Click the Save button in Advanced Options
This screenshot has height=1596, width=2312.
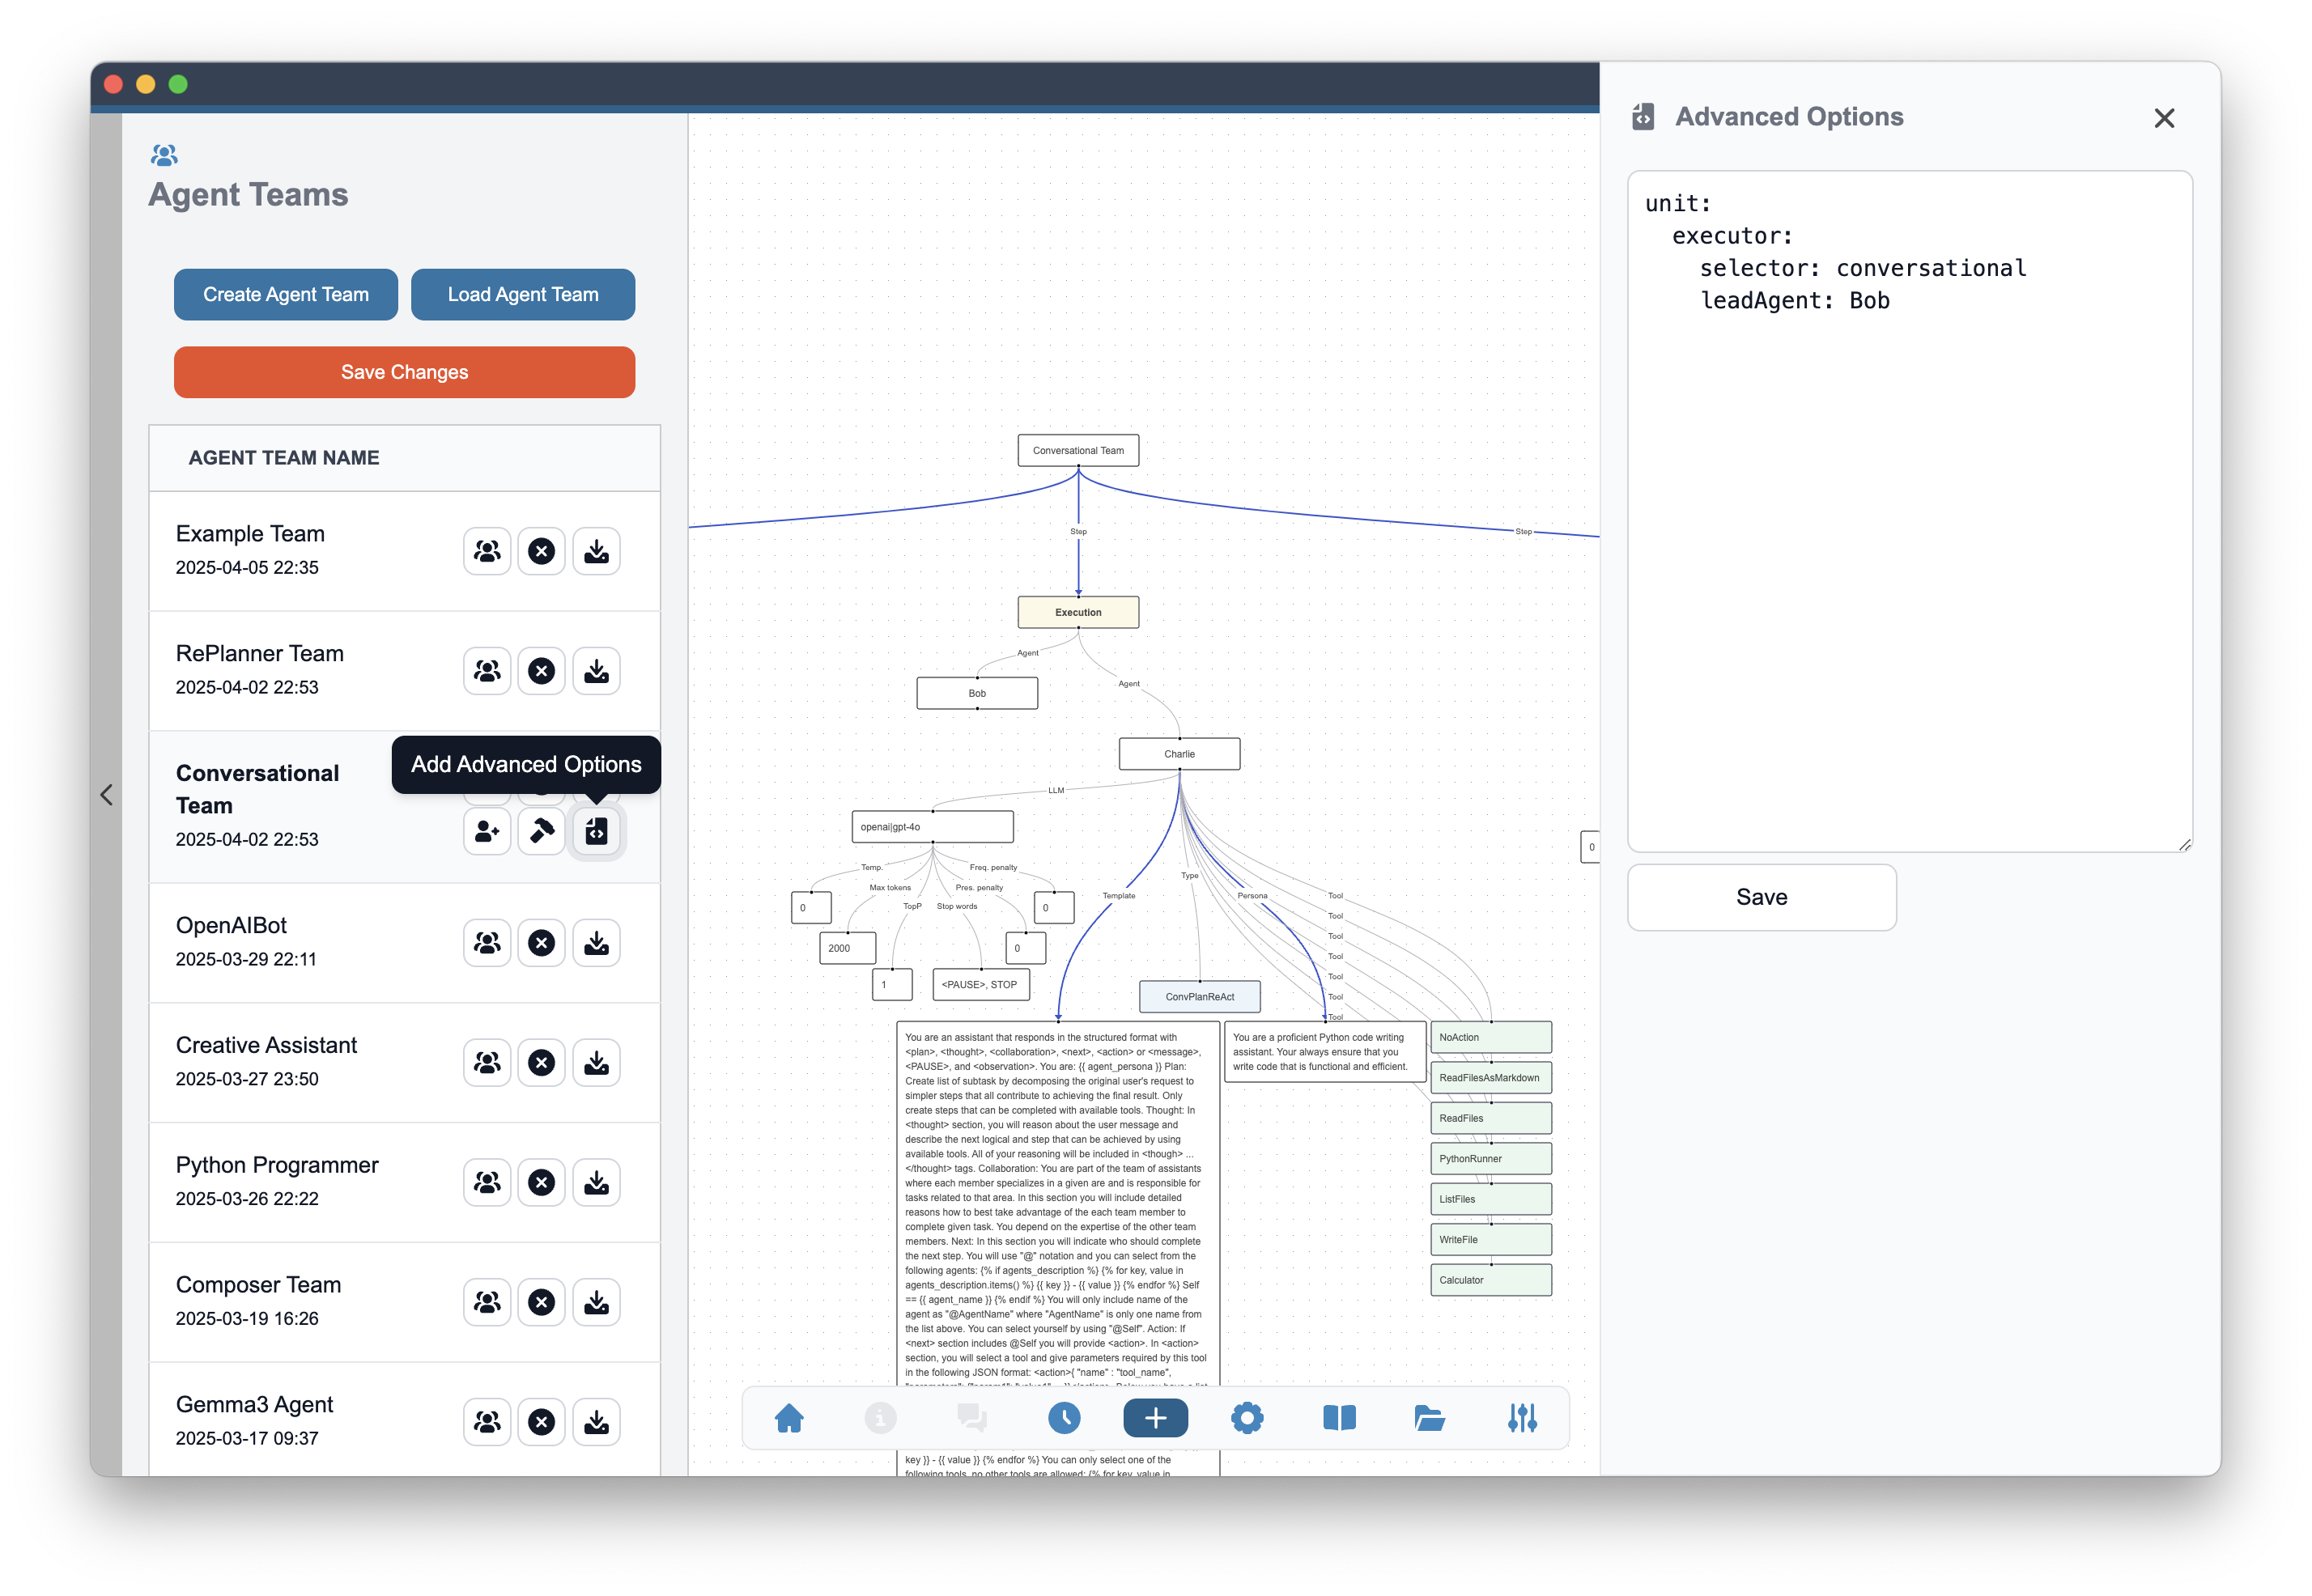pyautogui.click(x=1761, y=897)
